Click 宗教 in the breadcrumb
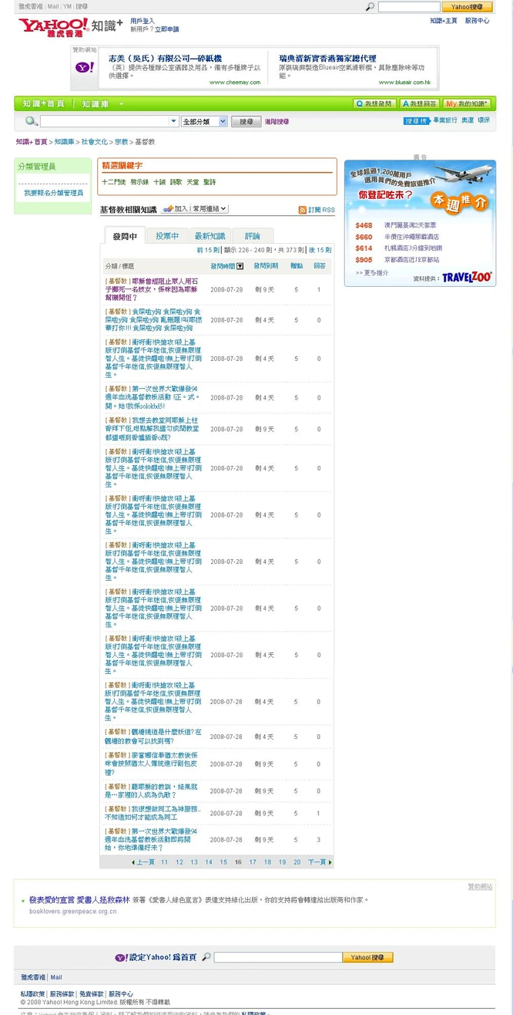This screenshot has height=1015, width=513. [x=122, y=142]
